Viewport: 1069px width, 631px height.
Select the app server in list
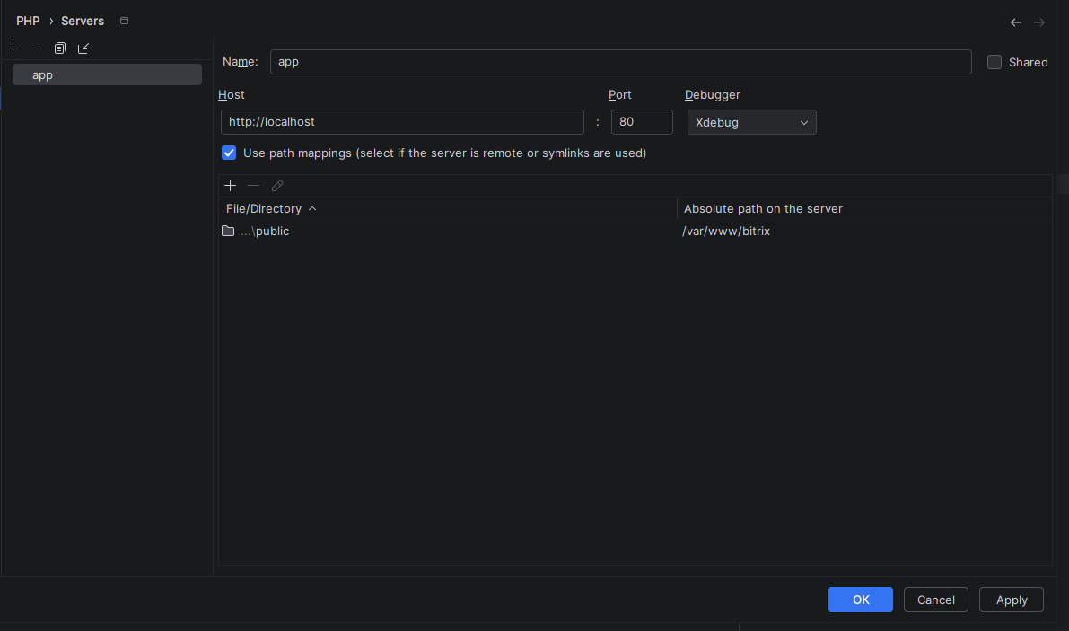click(107, 74)
